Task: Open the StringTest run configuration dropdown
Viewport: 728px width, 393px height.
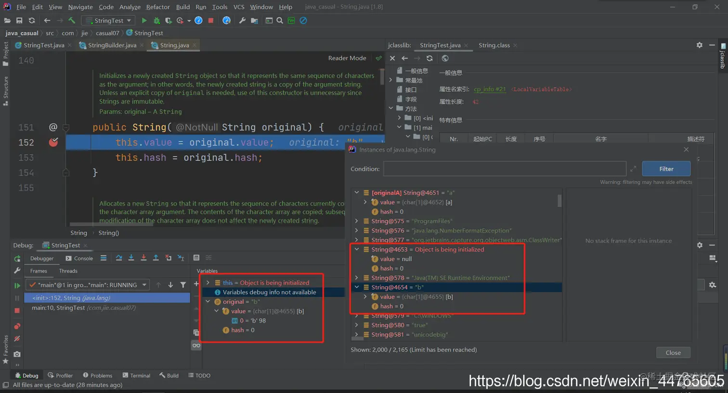Action: pos(108,21)
